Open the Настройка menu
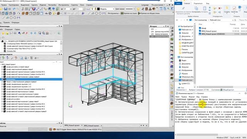This screenshot has height=139, width=247. pyautogui.click(x=52, y=5)
